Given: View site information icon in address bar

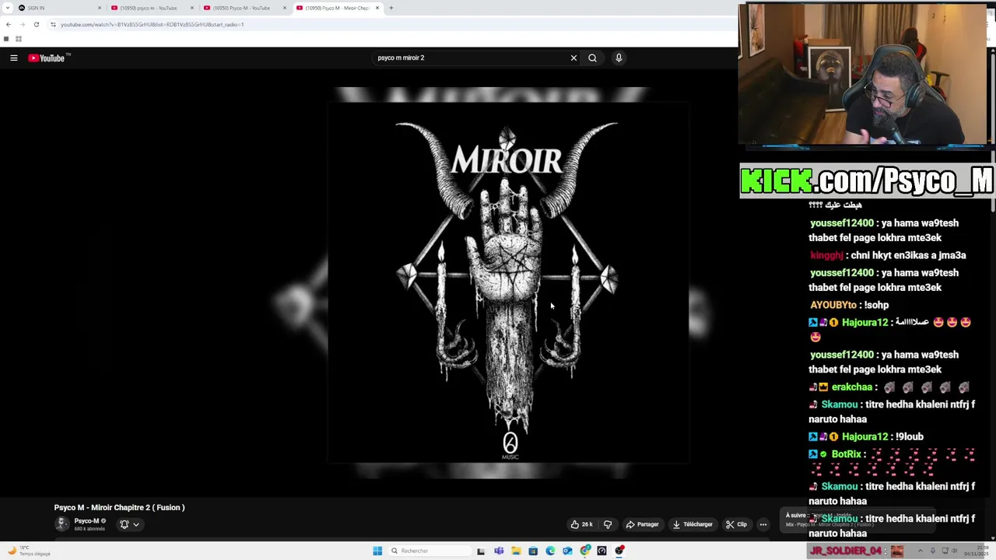Looking at the screenshot, I should click(53, 24).
